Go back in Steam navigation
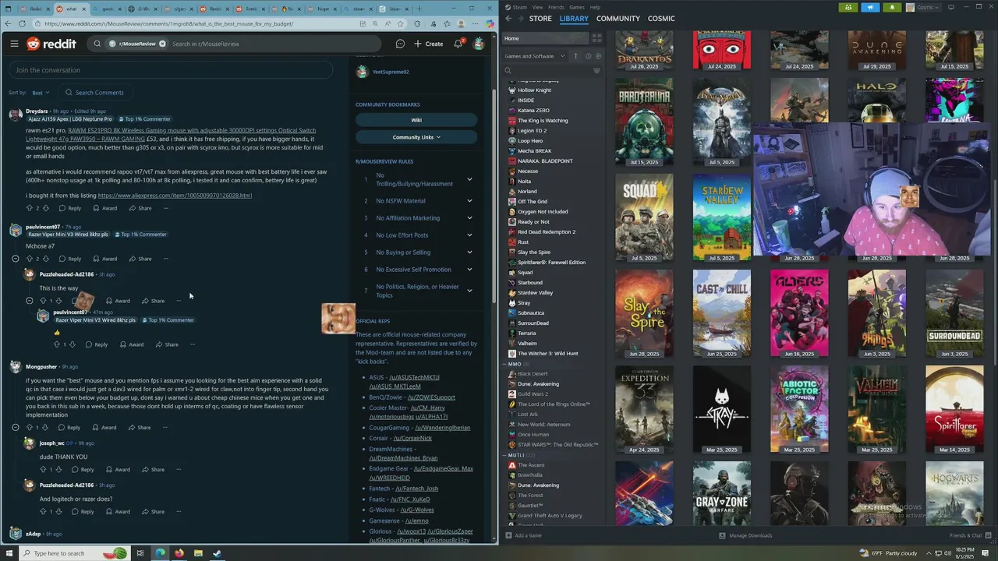Screen dimensions: 998x561 [x=508, y=18]
